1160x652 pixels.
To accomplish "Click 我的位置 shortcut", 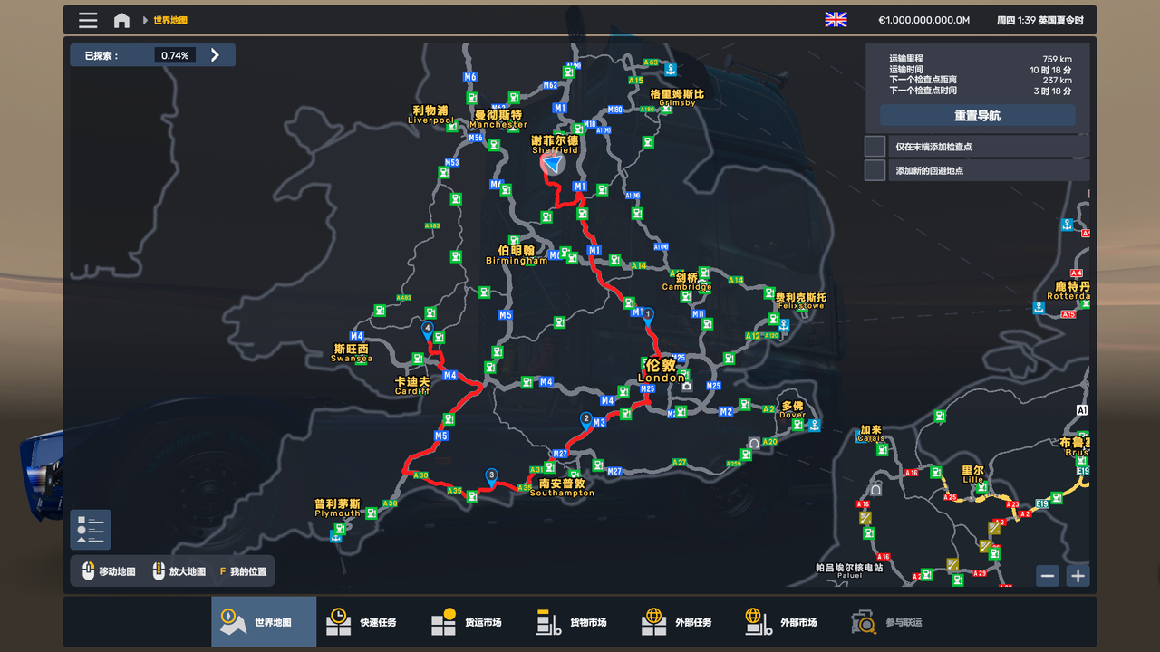I will point(243,572).
